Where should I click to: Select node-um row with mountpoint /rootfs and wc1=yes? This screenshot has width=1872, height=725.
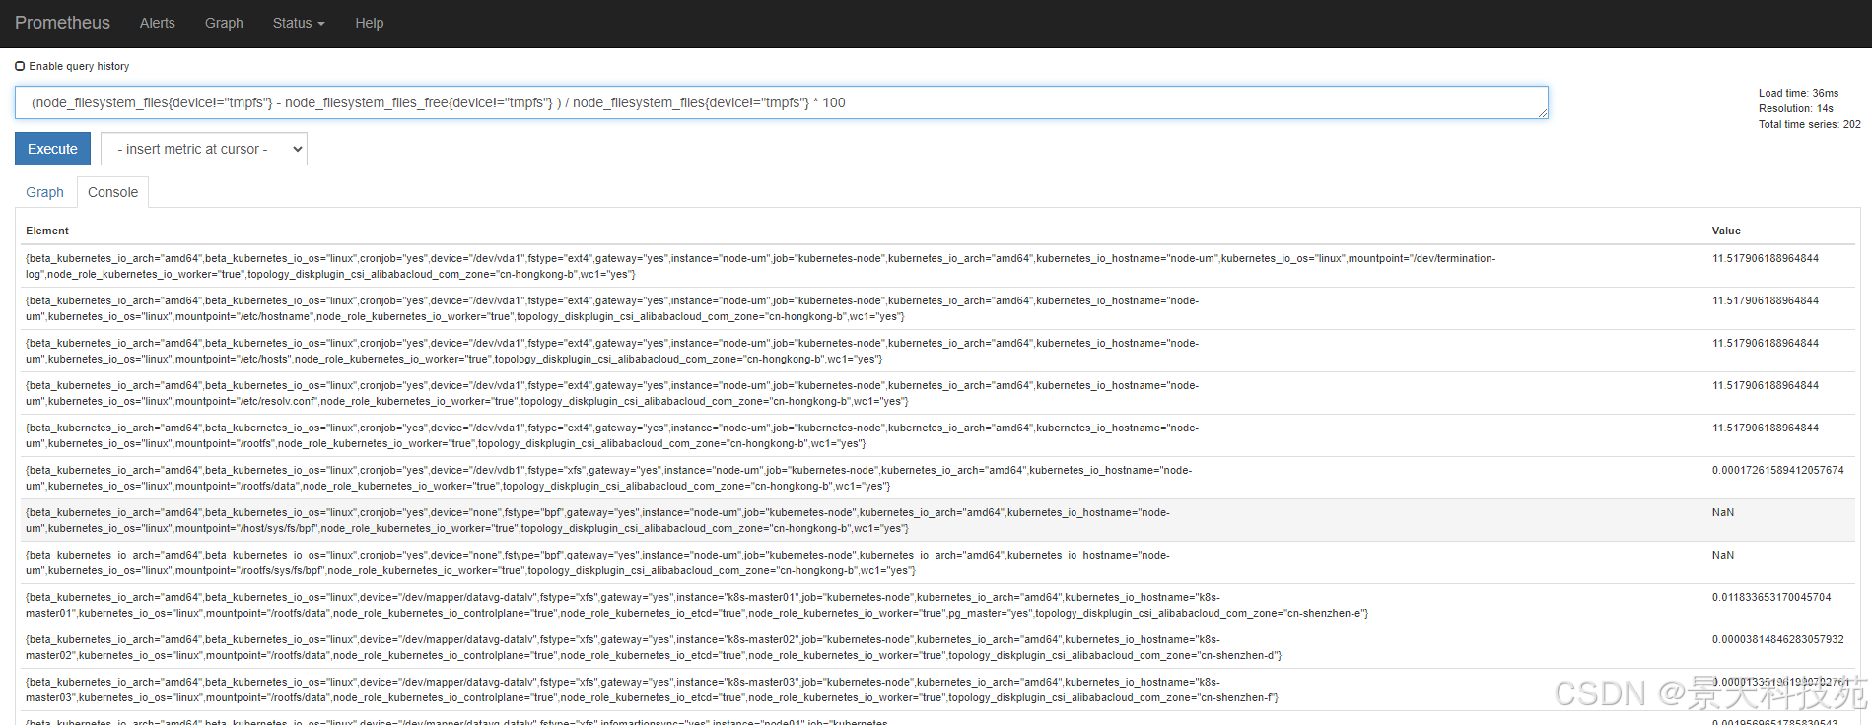(937, 435)
